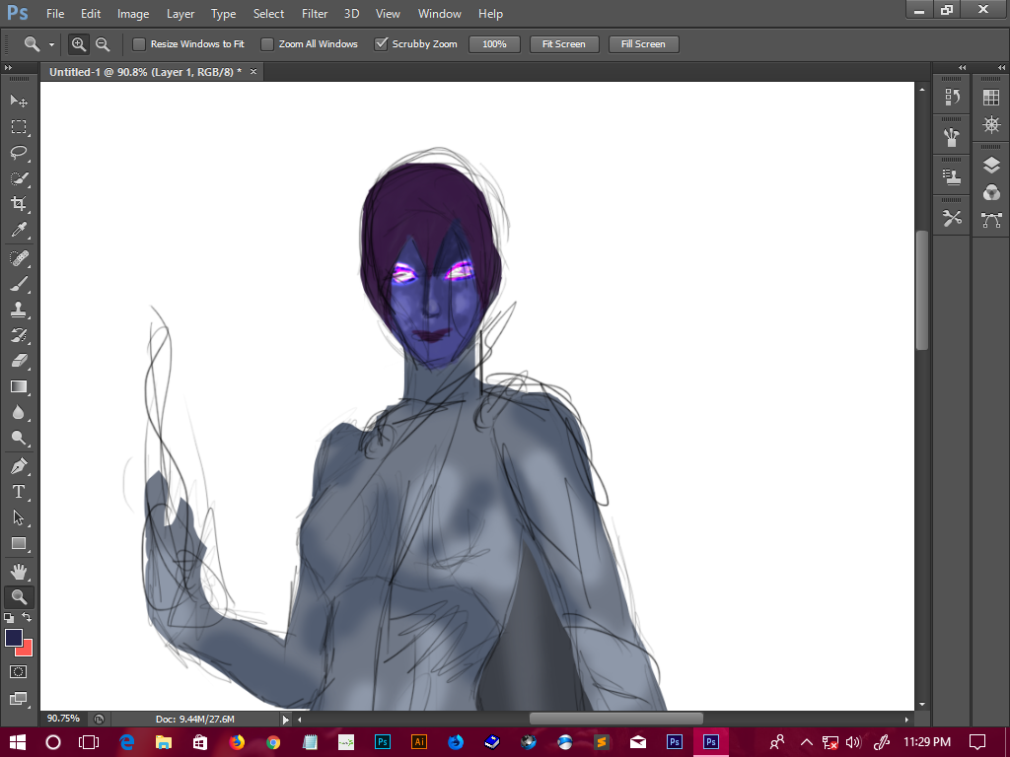Disable Scrubby Zoom checkbox

[381, 43]
